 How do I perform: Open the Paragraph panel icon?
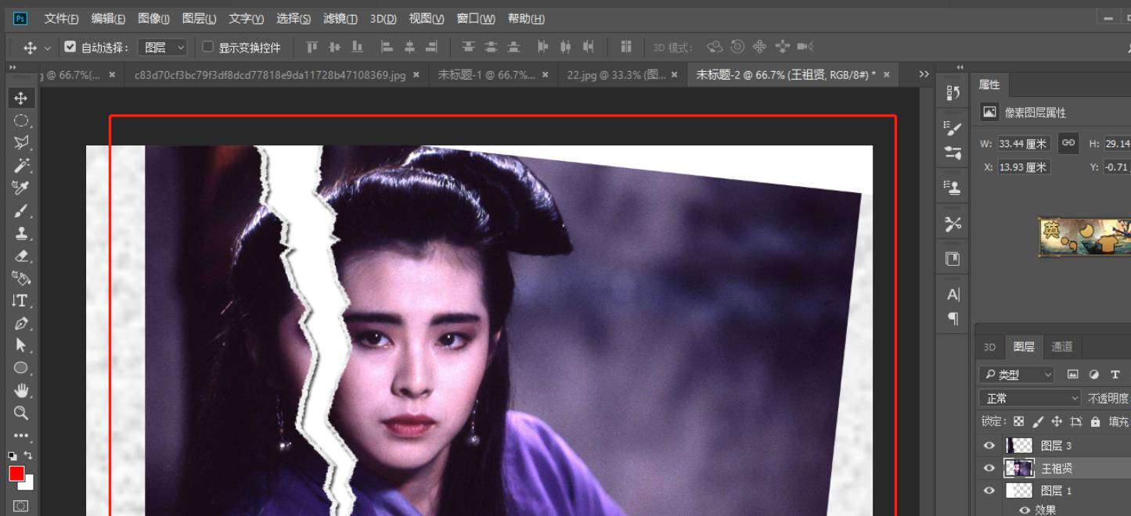tap(953, 318)
